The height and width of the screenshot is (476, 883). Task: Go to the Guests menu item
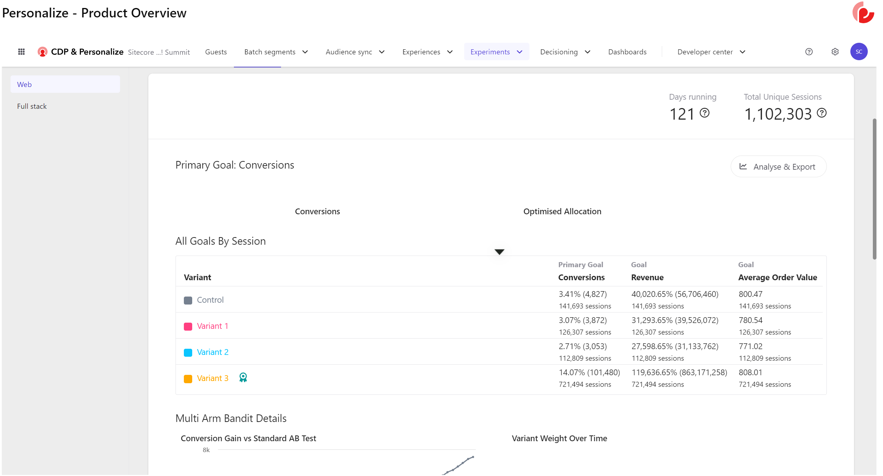click(216, 52)
